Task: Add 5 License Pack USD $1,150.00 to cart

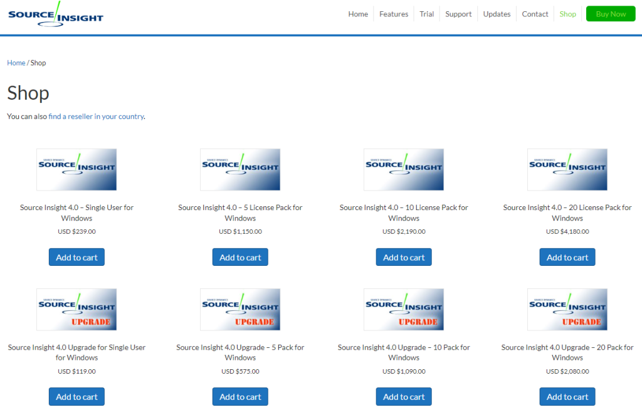Action: (240, 257)
